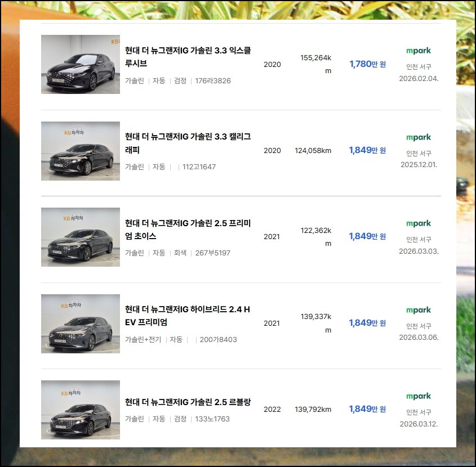Click mpark logo in 267부5197 row

pyautogui.click(x=419, y=223)
